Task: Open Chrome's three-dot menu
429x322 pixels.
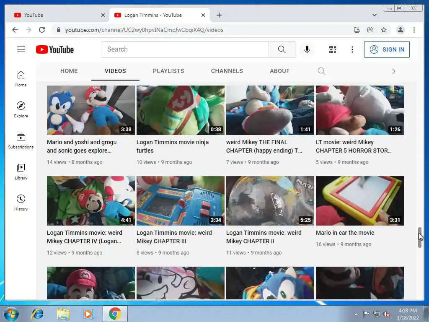Action: [x=414, y=30]
